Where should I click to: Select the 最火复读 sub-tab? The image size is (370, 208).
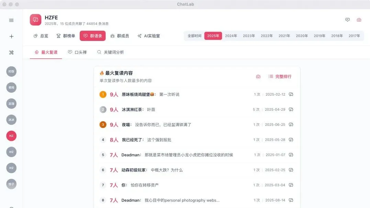click(x=46, y=52)
